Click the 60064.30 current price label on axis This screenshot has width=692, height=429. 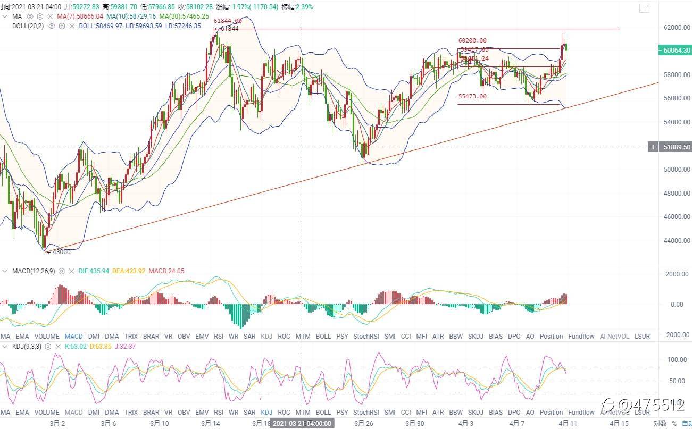tap(675, 51)
